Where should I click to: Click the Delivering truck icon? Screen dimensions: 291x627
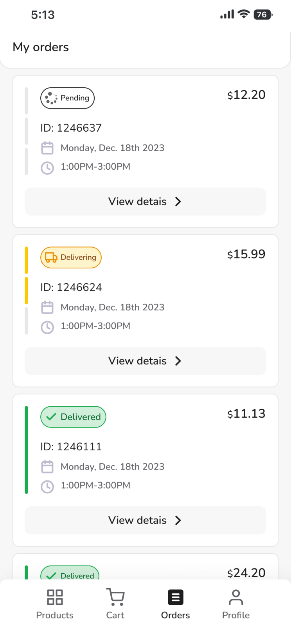point(51,257)
